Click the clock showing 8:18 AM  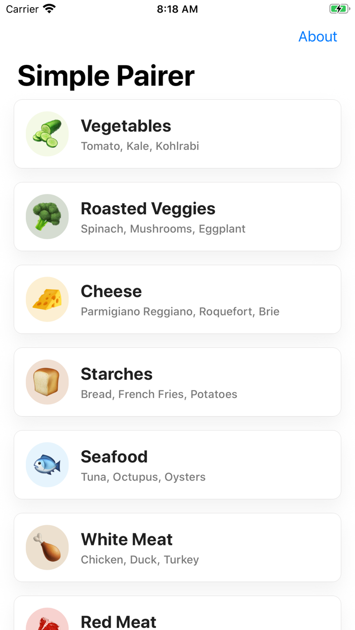point(177,8)
